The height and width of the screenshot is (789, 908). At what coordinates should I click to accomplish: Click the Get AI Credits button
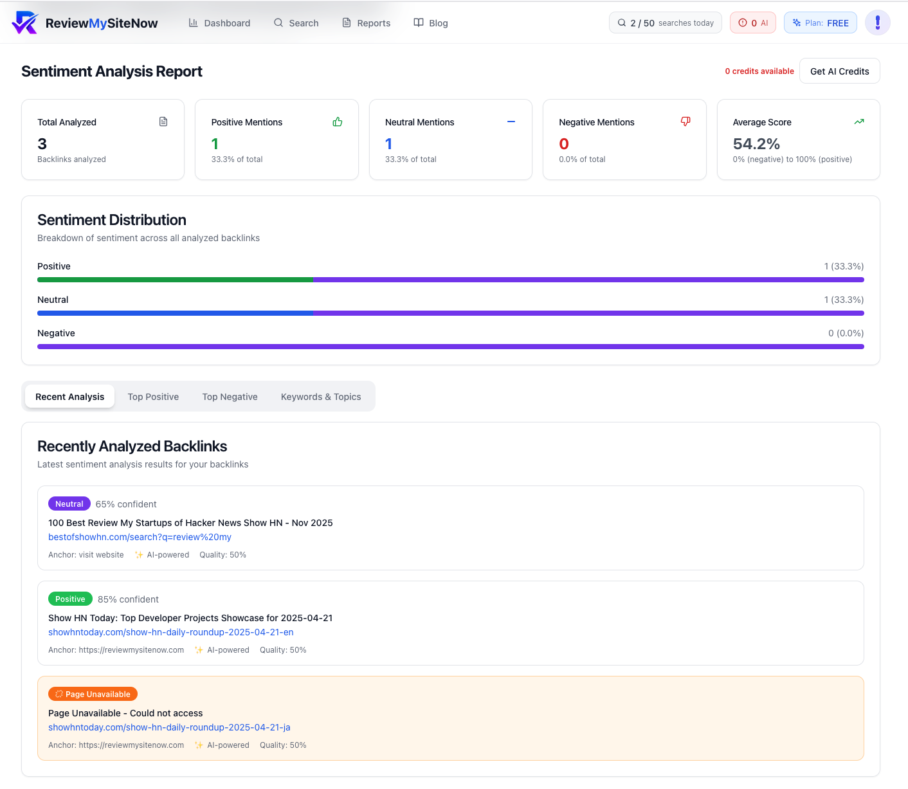pyautogui.click(x=839, y=71)
